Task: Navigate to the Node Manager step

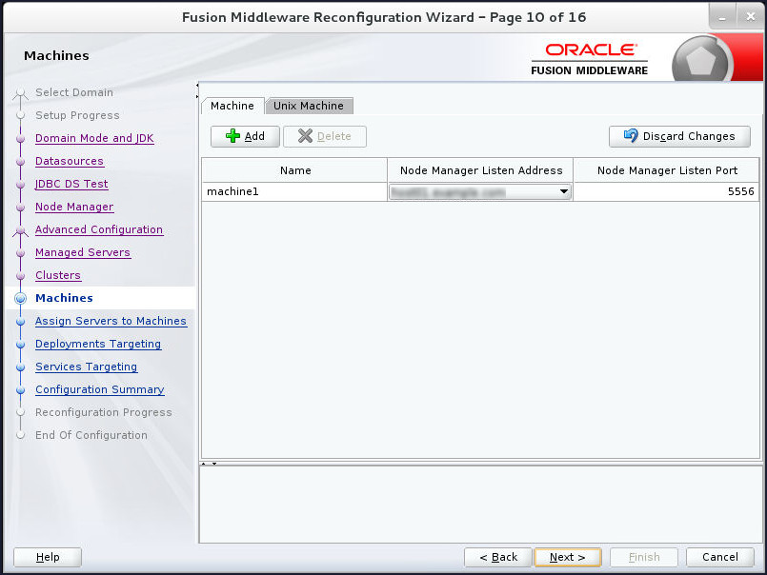Action: tap(74, 207)
